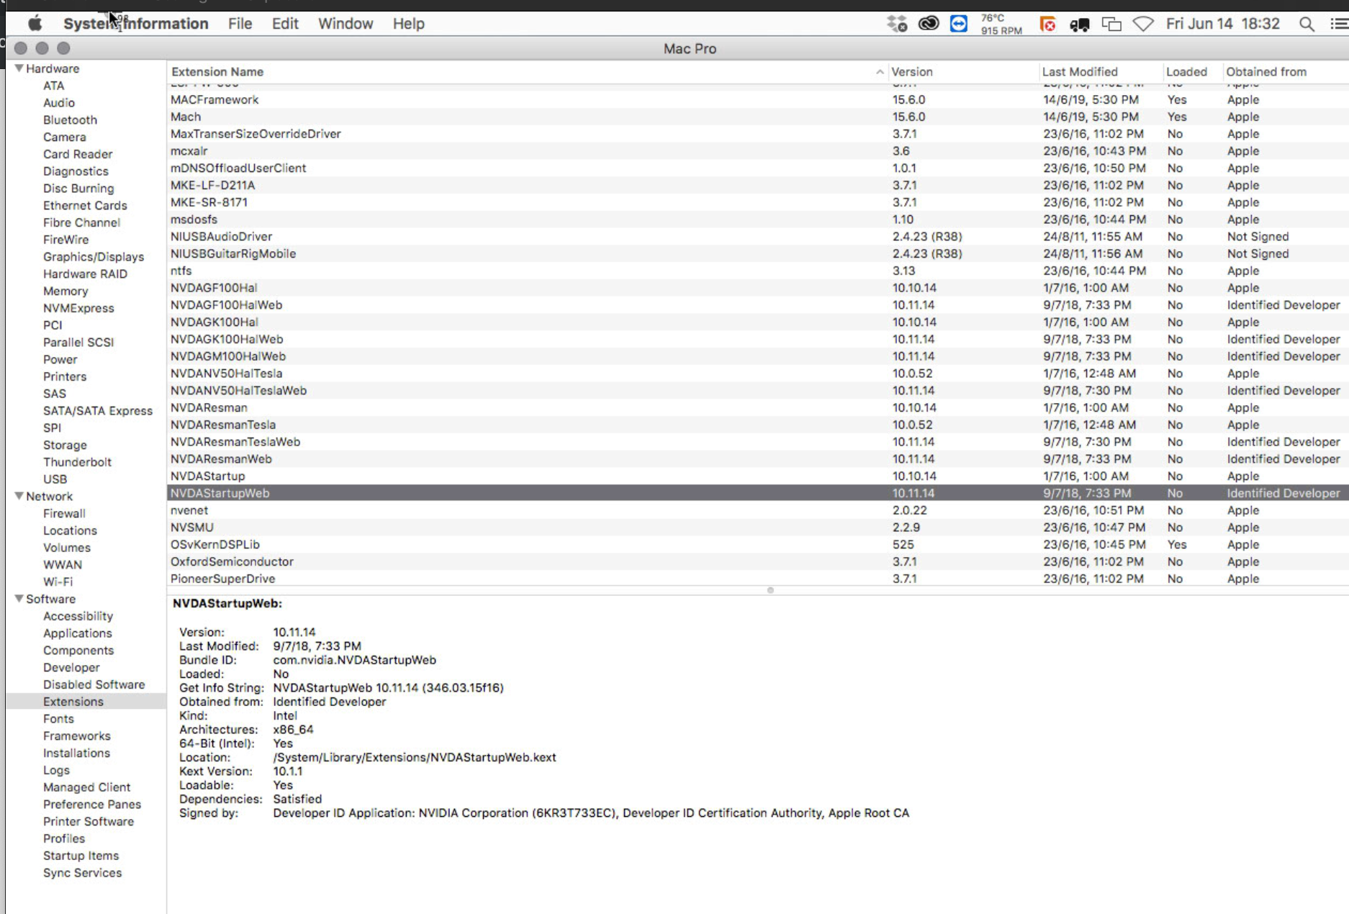Screen dimensions: 1349x914
Task: Select the nvenet extension row
Action: [758, 510]
